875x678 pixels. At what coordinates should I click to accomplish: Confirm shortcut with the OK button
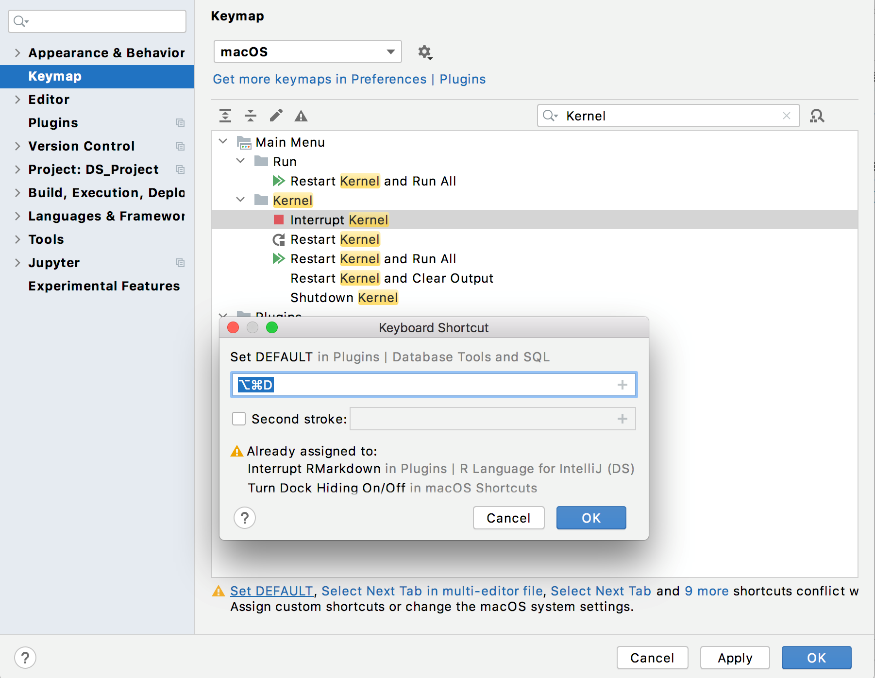tap(590, 518)
